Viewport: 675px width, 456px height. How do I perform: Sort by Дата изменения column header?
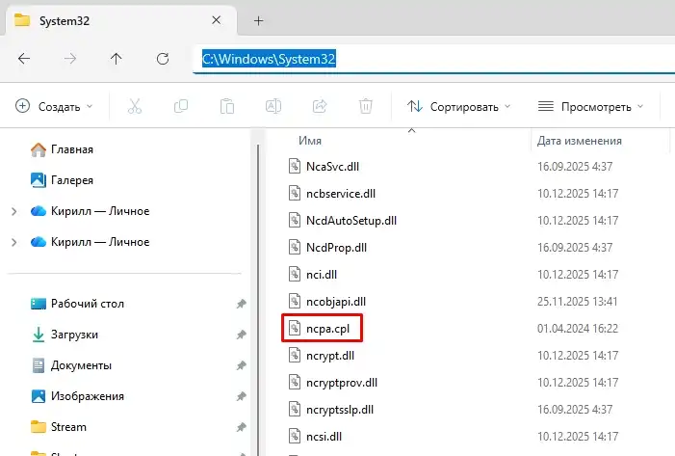click(x=579, y=141)
